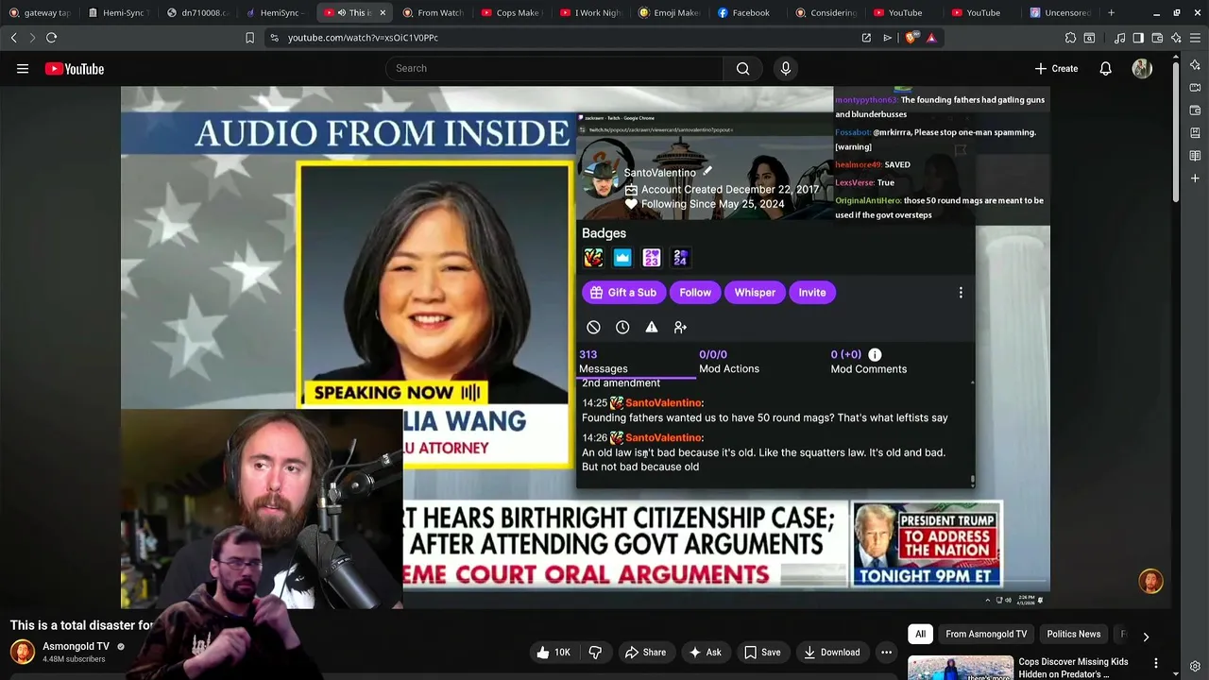Reload the current YouTube page
The height and width of the screenshot is (680, 1209).
pyautogui.click(x=51, y=38)
